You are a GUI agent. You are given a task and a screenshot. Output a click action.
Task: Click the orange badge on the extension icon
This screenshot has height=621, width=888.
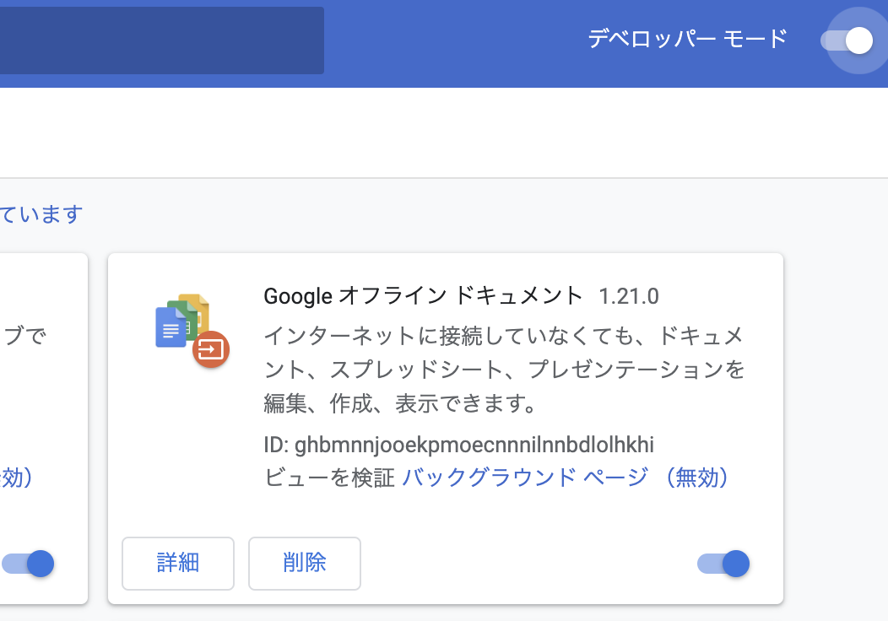coord(211,349)
